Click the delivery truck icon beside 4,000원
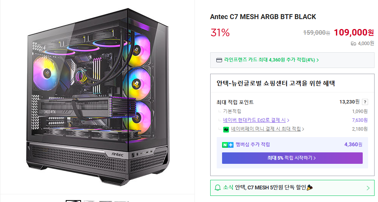 (x=353, y=44)
